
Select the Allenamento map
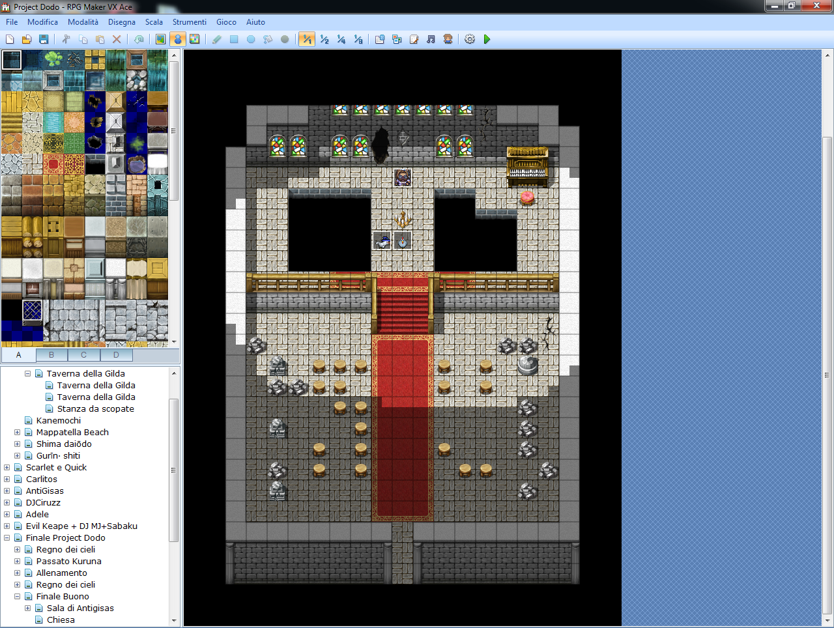[62, 573]
